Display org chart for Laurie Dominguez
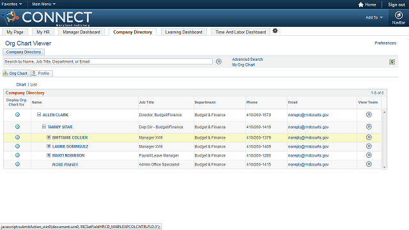Viewport: 409px width, 230px height. [17, 146]
